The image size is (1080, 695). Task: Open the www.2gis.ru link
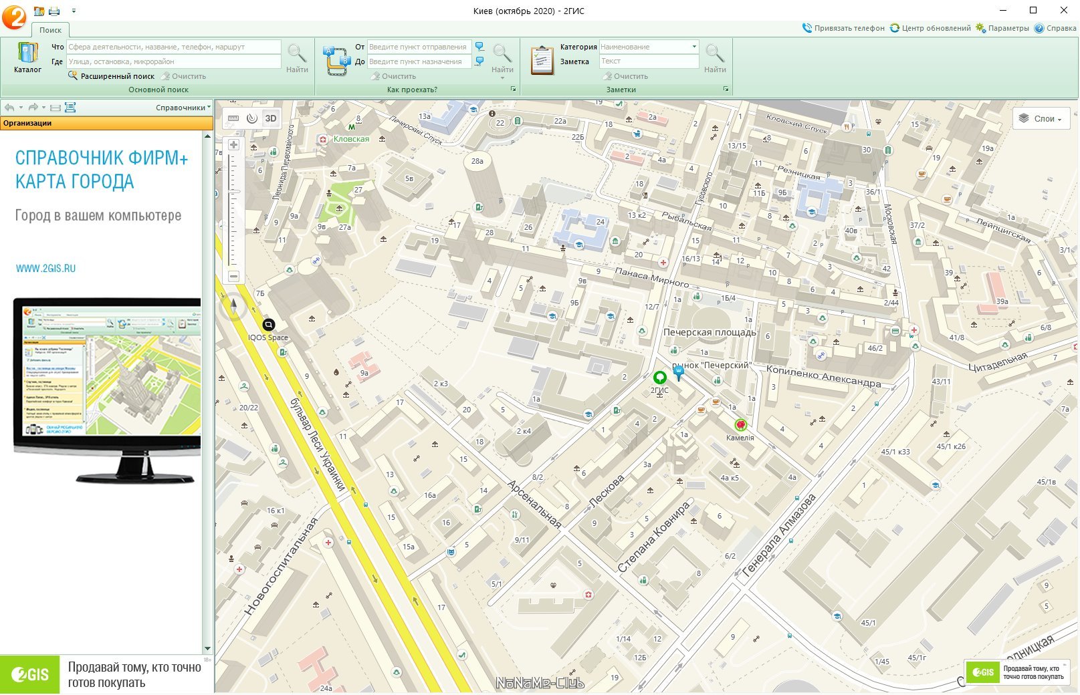45,269
